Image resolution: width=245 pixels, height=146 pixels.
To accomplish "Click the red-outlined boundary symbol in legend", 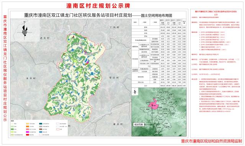I will click(58, 129).
